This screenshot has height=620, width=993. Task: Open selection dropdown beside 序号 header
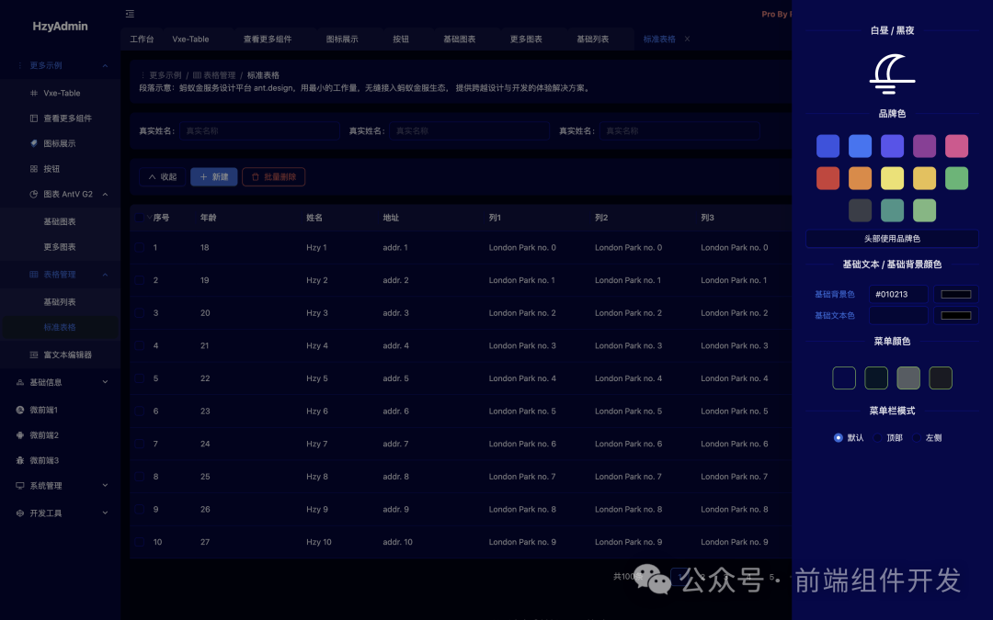tap(150, 218)
